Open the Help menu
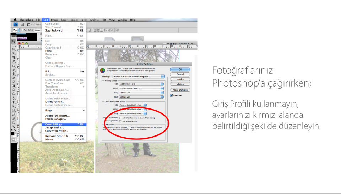This screenshot has width=341, height=195. coord(132,19)
